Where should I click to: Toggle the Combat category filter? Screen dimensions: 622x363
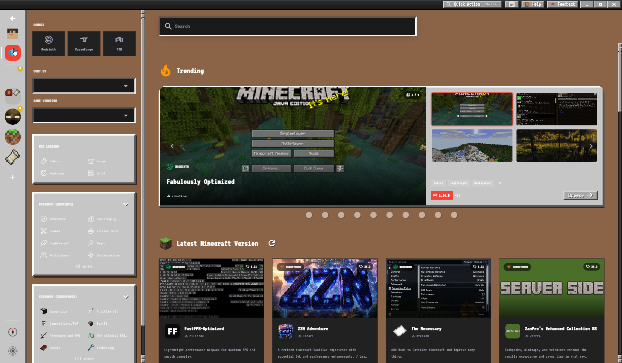coord(50,231)
